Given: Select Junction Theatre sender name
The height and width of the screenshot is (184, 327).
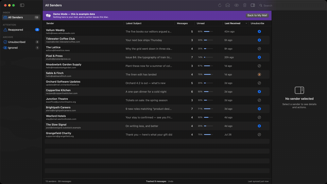Looking at the screenshot, I should (57, 99).
